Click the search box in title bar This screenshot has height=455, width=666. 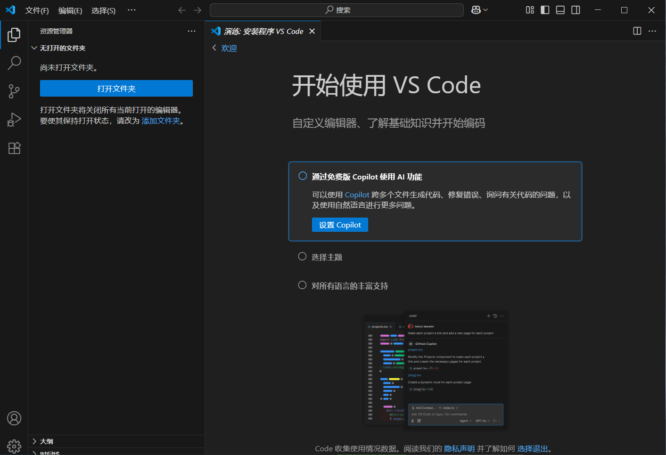pyautogui.click(x=337, y=10)
